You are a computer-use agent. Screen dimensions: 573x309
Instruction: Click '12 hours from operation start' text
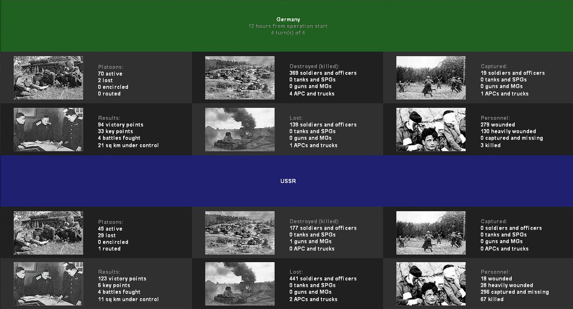[x=288, y=26]
